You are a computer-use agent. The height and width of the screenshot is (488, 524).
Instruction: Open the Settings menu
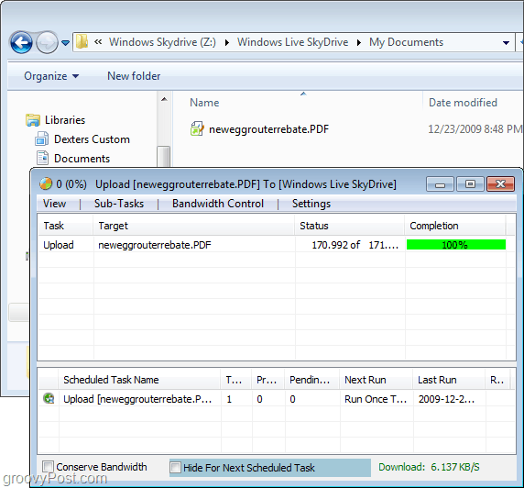point(311,204)
